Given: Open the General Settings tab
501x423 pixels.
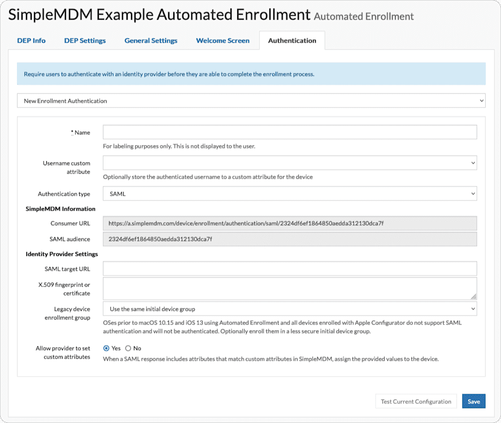Looking at the screenshot, I should (151, 41).
